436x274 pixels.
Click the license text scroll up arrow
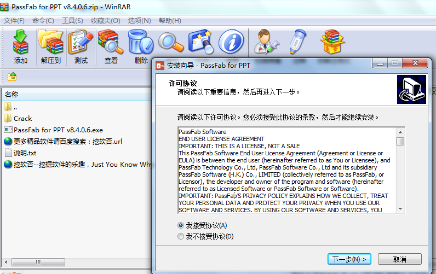[x=400, y=132]
